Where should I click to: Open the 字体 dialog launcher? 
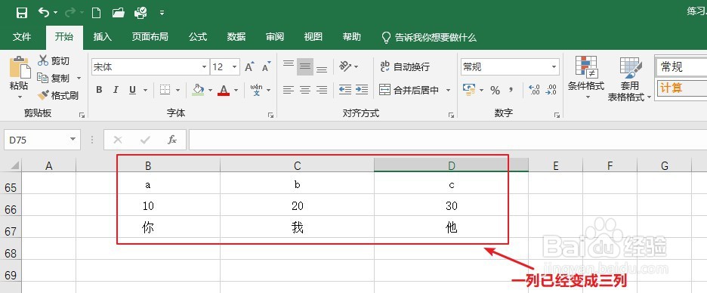pyautogui.click(x=270, y=116)
